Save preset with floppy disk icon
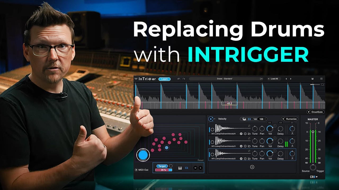Image resolution: width=339 pixels, height=190 pixels. point(313,79)
